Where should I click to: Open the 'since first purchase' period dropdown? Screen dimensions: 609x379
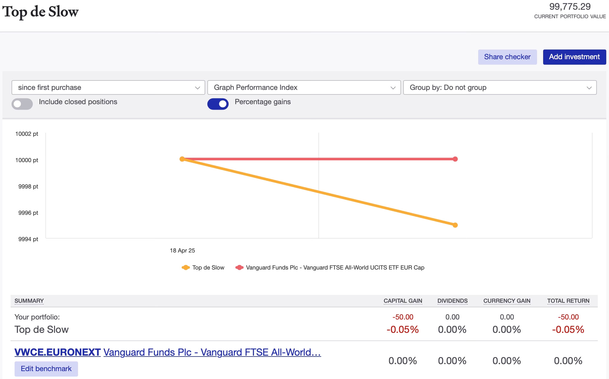click(x=108, y=87)
